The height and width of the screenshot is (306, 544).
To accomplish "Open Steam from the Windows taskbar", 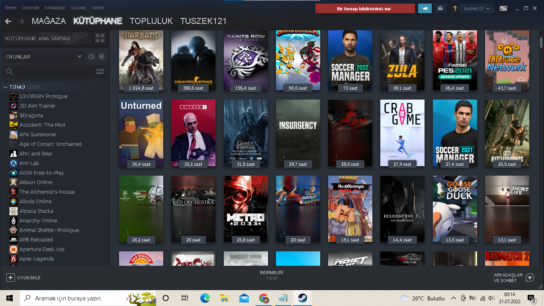I will [302, 298].
